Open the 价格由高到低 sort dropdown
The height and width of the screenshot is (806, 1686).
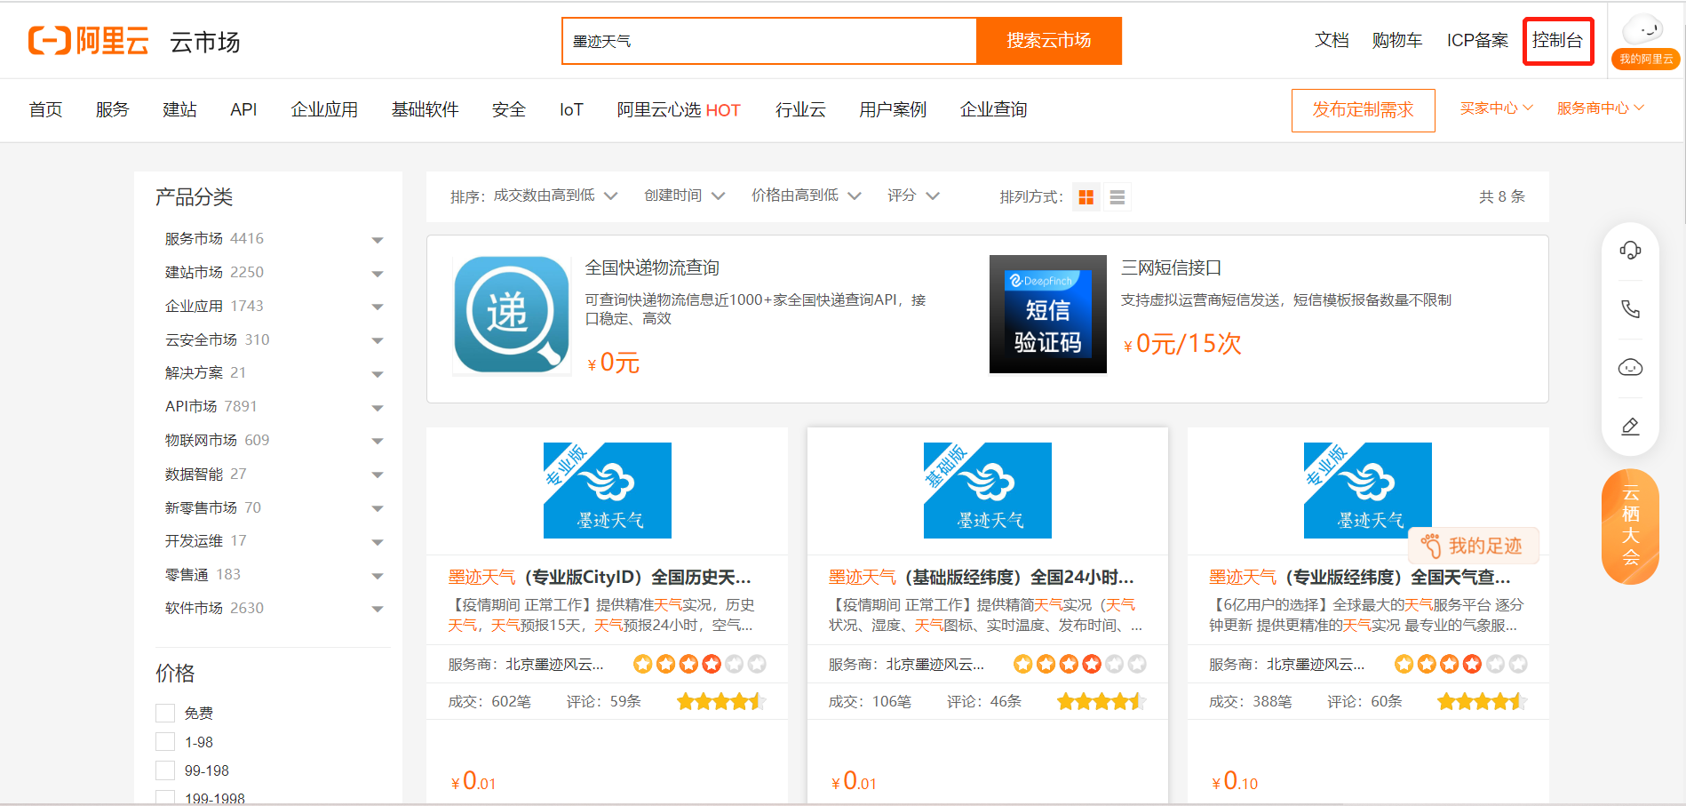(807, 196)
